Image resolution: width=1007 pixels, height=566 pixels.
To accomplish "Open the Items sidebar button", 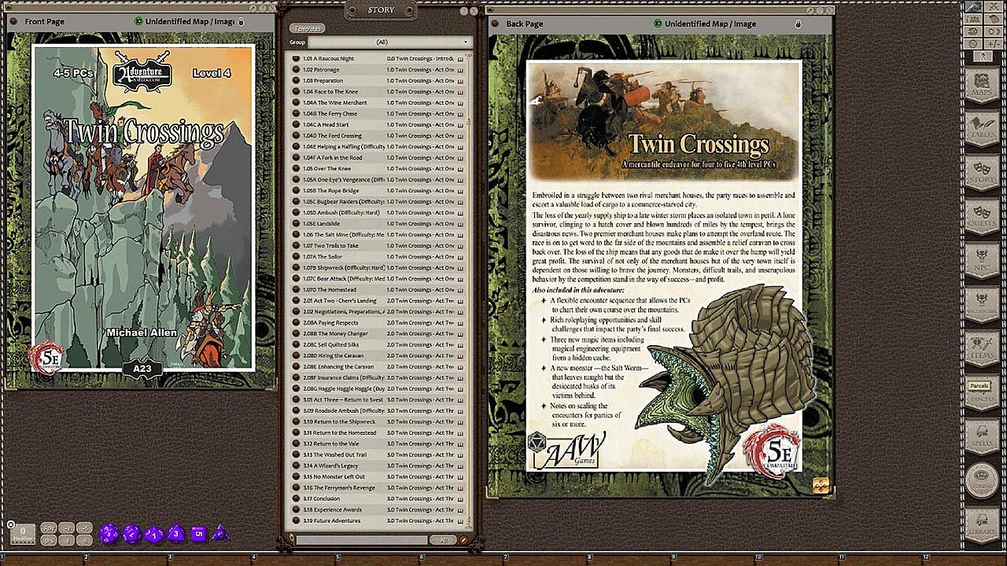I will 981,347.
